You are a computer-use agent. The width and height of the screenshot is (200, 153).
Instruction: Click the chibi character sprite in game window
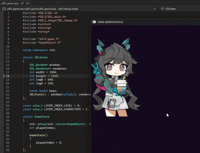click(x=115, y=78)
